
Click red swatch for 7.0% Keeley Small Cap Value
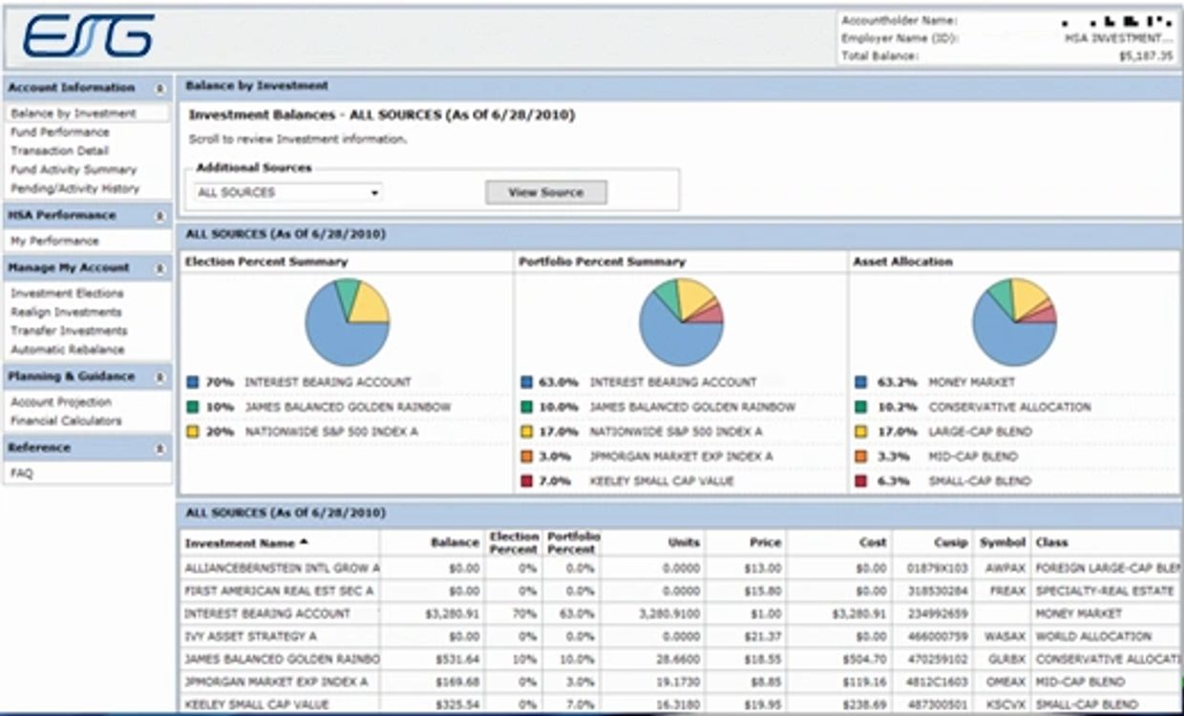click(x=526, y=481)
